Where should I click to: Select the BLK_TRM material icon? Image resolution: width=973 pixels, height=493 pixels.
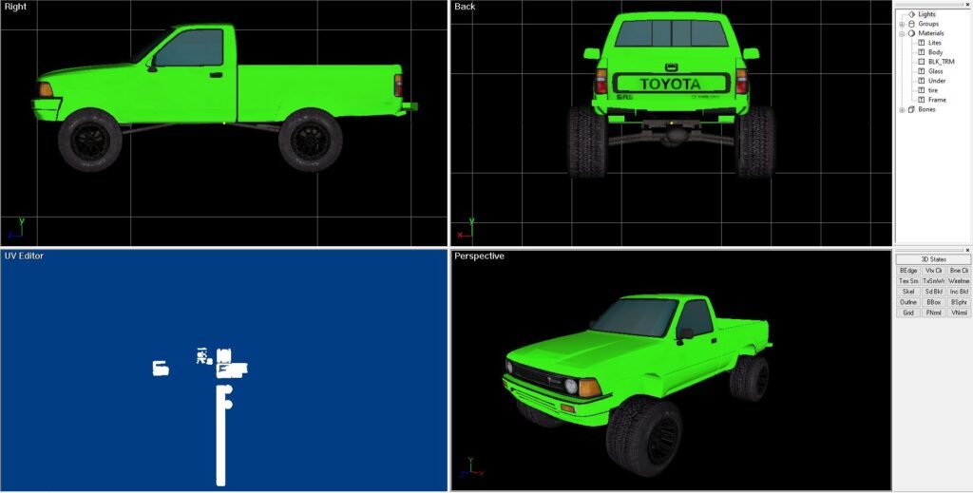click(921, 62)
